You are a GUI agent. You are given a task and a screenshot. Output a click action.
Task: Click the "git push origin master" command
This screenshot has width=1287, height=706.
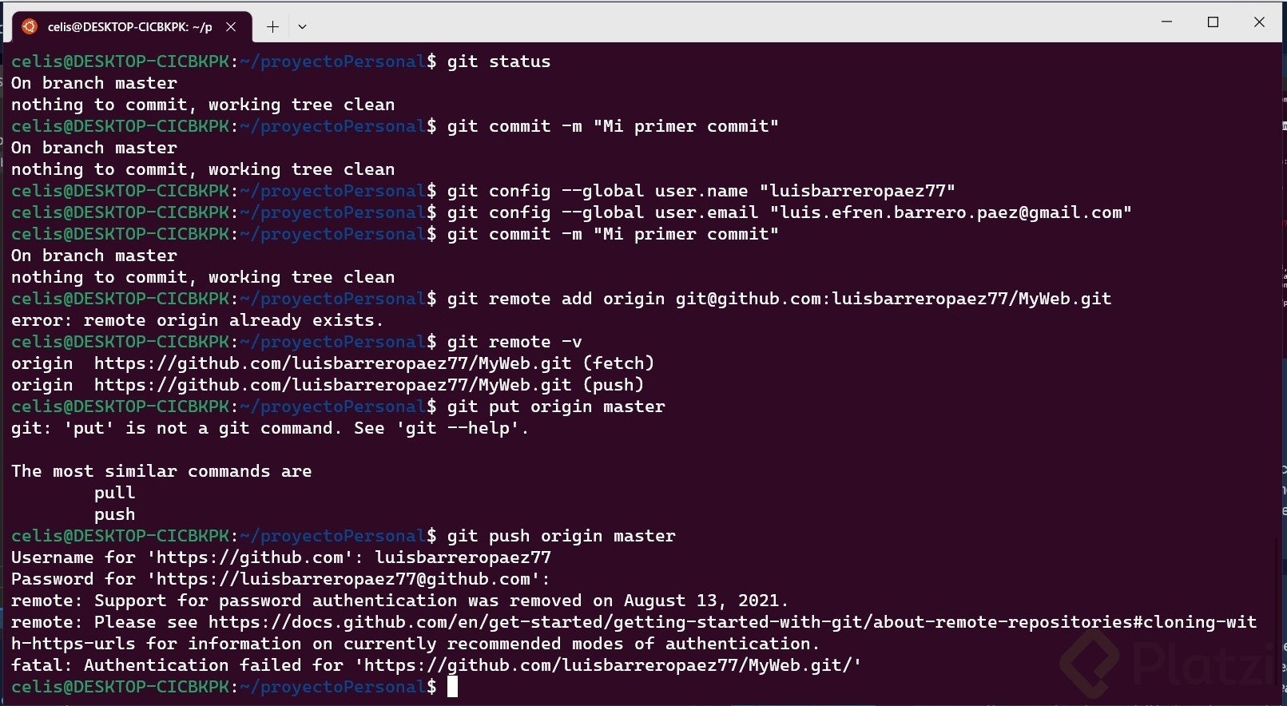coord(561,536)
